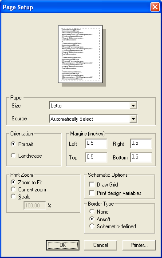This screenshot has height=258, width=162.
Task: Click the Bottom margin input field
Action: coord(141,157)
